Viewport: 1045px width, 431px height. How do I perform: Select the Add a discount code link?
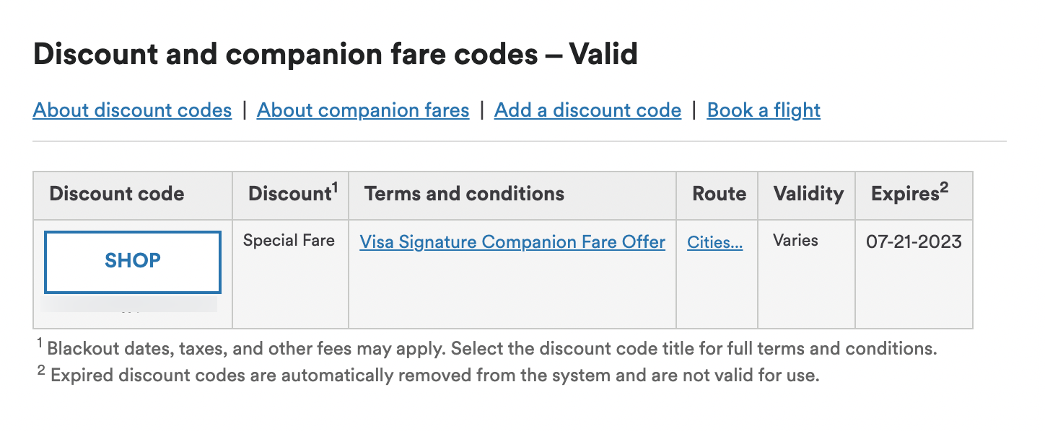pyautogui.click(x=587, y=110)
